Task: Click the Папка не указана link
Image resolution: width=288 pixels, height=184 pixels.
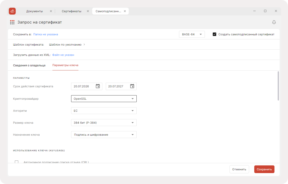Action: pyautogui.click(x=46, y=34)
